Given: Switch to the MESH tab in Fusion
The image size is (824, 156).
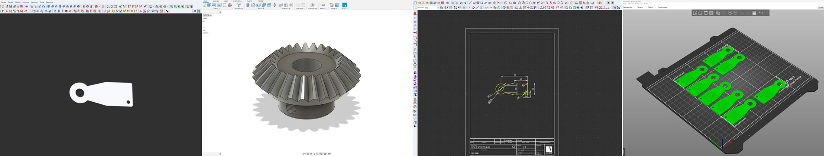Looking at the screenshot, I should [x=226, y=1].
